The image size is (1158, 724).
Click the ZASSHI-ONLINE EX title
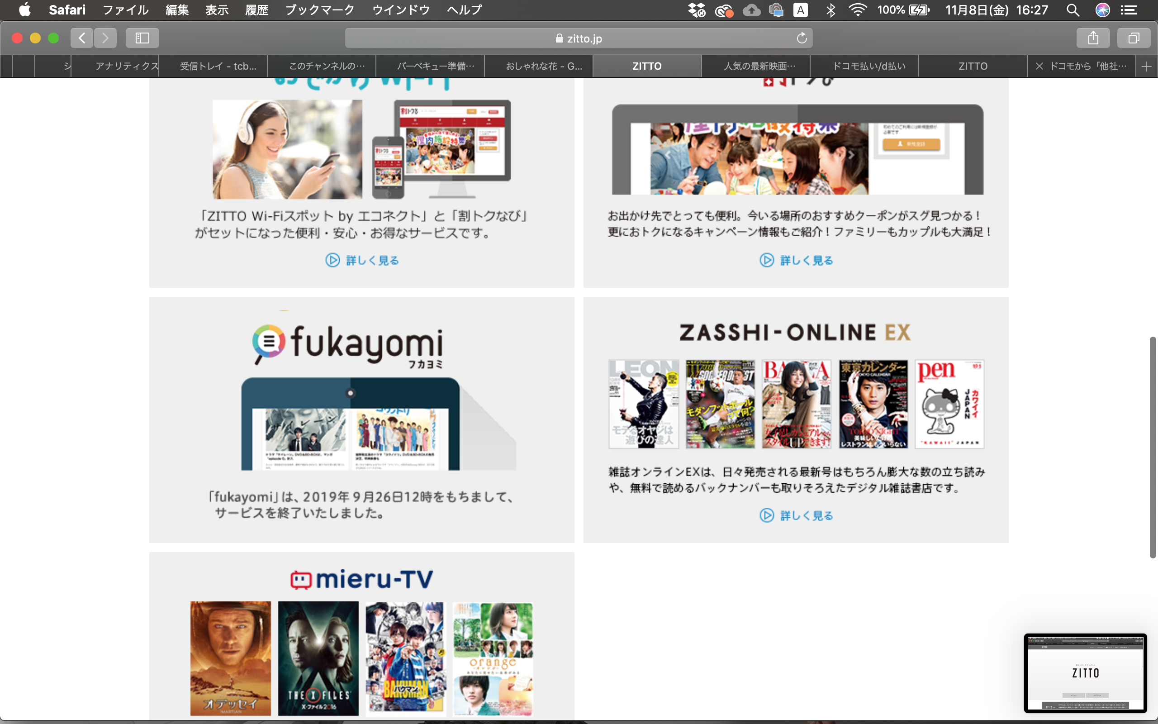(x=795, y=332)
